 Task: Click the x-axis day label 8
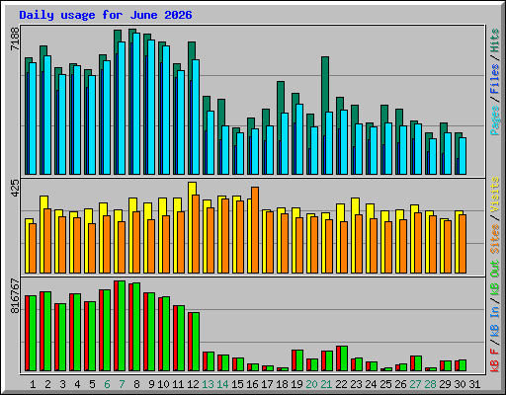coord(136,384)
